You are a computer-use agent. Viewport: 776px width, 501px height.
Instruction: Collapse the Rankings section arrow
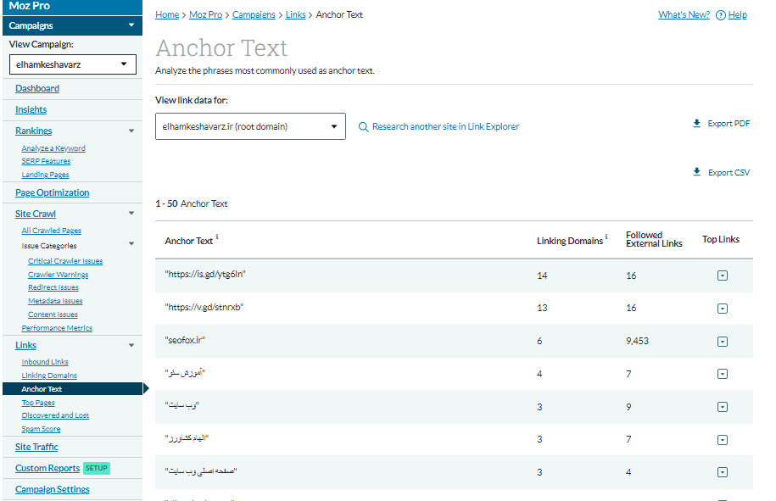point(131,131)
